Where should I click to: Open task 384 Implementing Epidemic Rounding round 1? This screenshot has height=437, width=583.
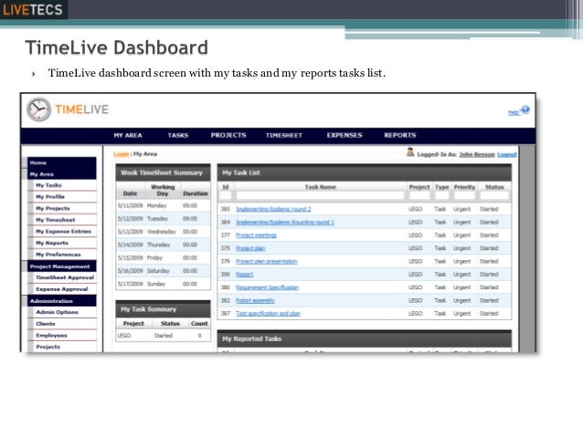point(285,222)
